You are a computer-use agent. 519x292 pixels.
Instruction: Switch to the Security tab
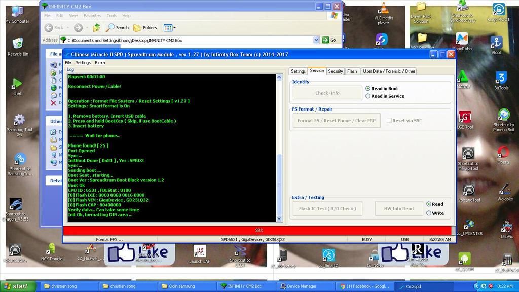(x=336, y=71)
